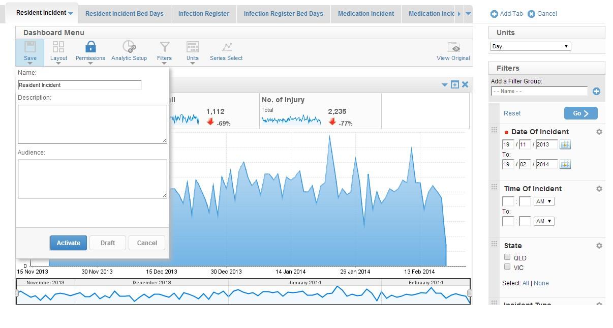Screen dimensions: 613x328
Task: Expand the Resident Incident tab arrow
Action: click(x=71, y=14)
